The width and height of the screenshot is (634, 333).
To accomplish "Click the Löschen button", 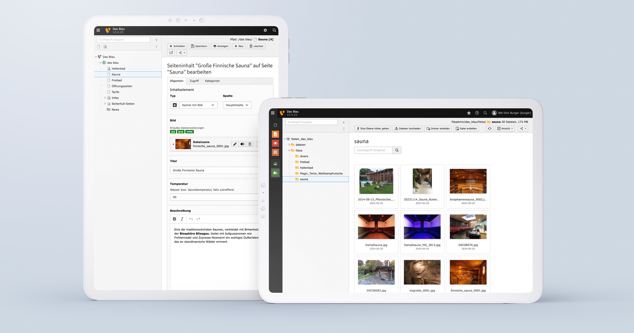I will point(256,46).
